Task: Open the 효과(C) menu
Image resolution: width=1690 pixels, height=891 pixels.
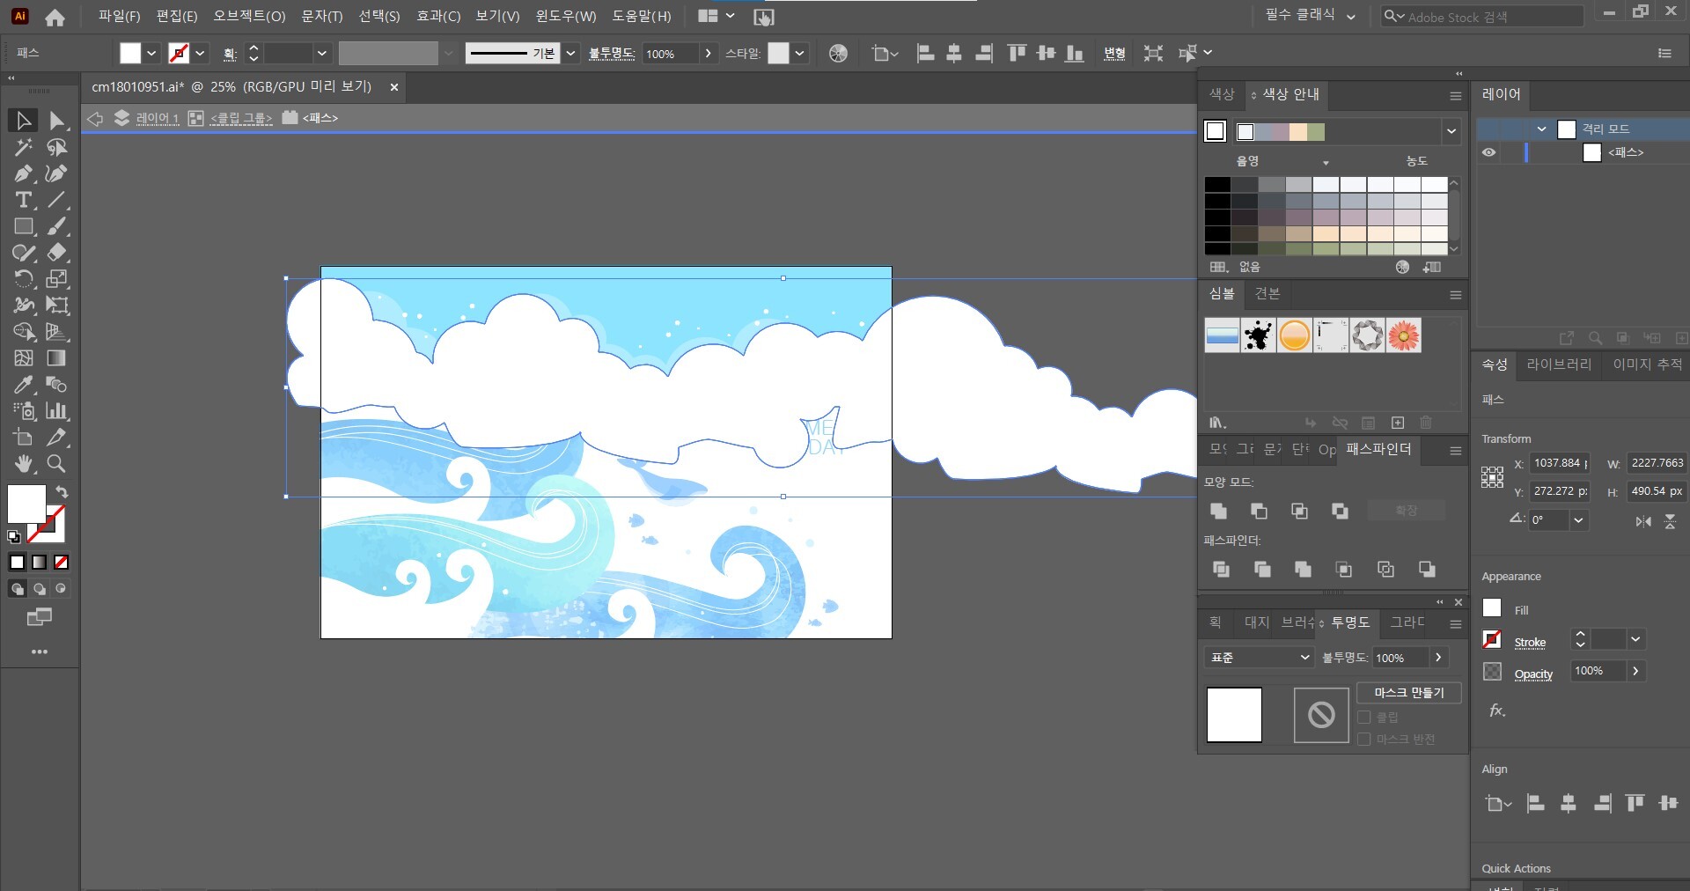Action: click(x=437, y=16)
